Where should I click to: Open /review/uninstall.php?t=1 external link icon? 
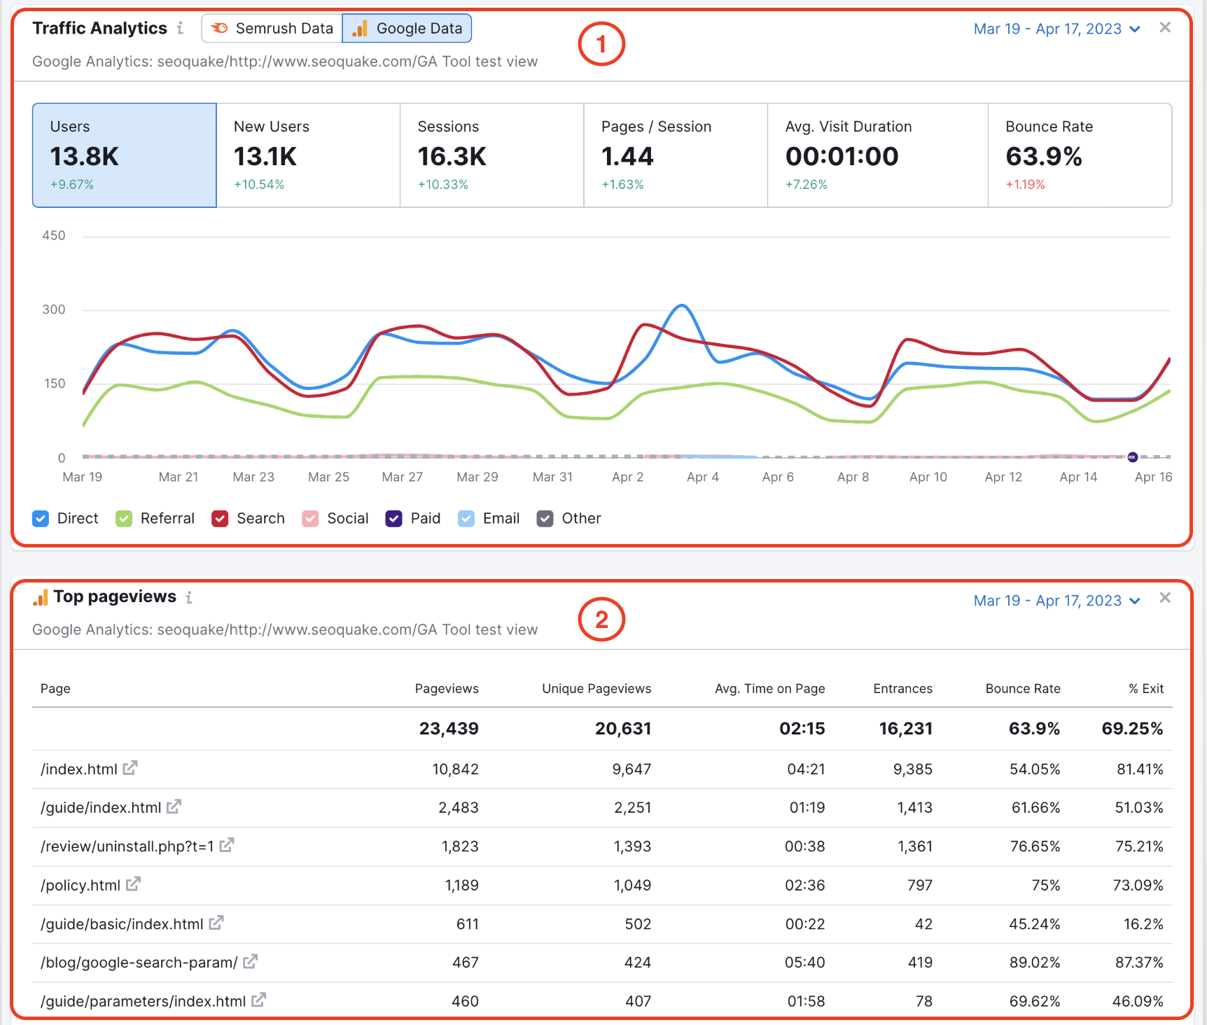(226, 845)
